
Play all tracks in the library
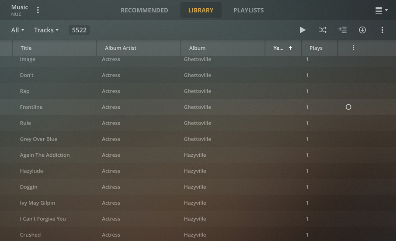pyautogui.click(x=302, y=30)
